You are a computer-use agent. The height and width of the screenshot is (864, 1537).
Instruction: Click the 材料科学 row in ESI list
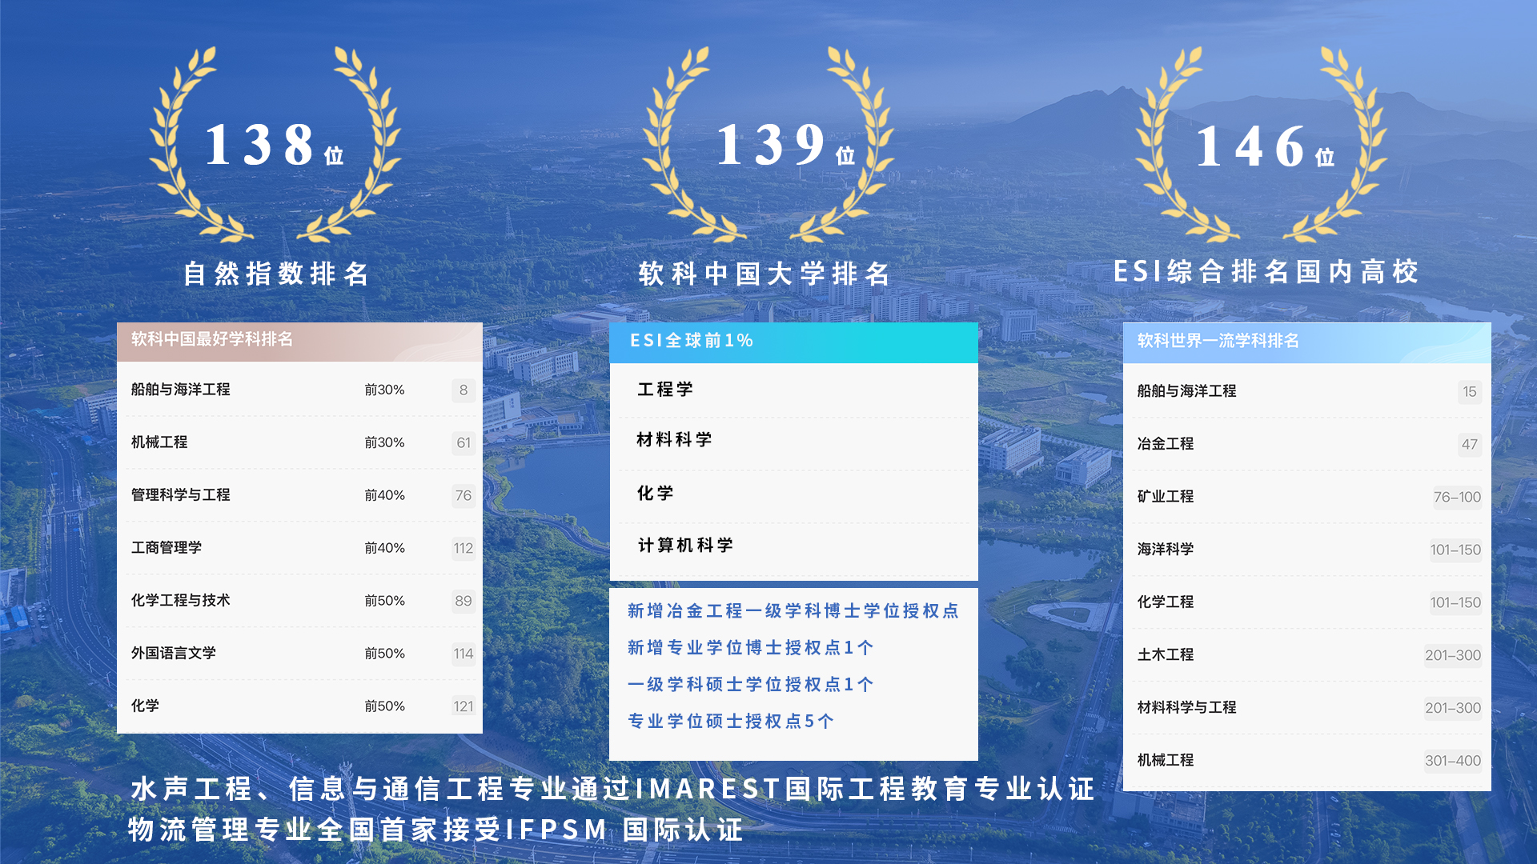click(x=793, y=440)
